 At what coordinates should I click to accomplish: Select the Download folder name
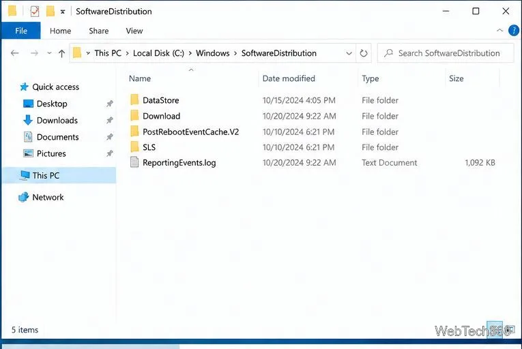(x=162, y=116)
